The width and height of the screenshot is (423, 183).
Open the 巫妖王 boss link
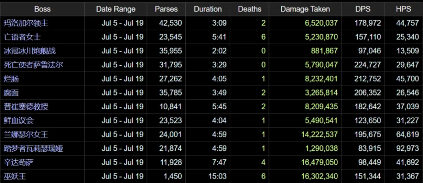tap(15, 177)
